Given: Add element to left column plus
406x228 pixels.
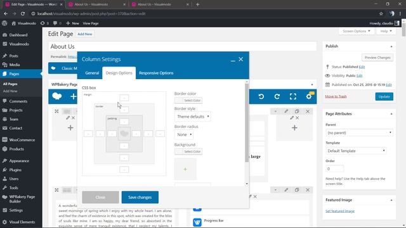Looking at the screenshot, I should tap(70, 128).
